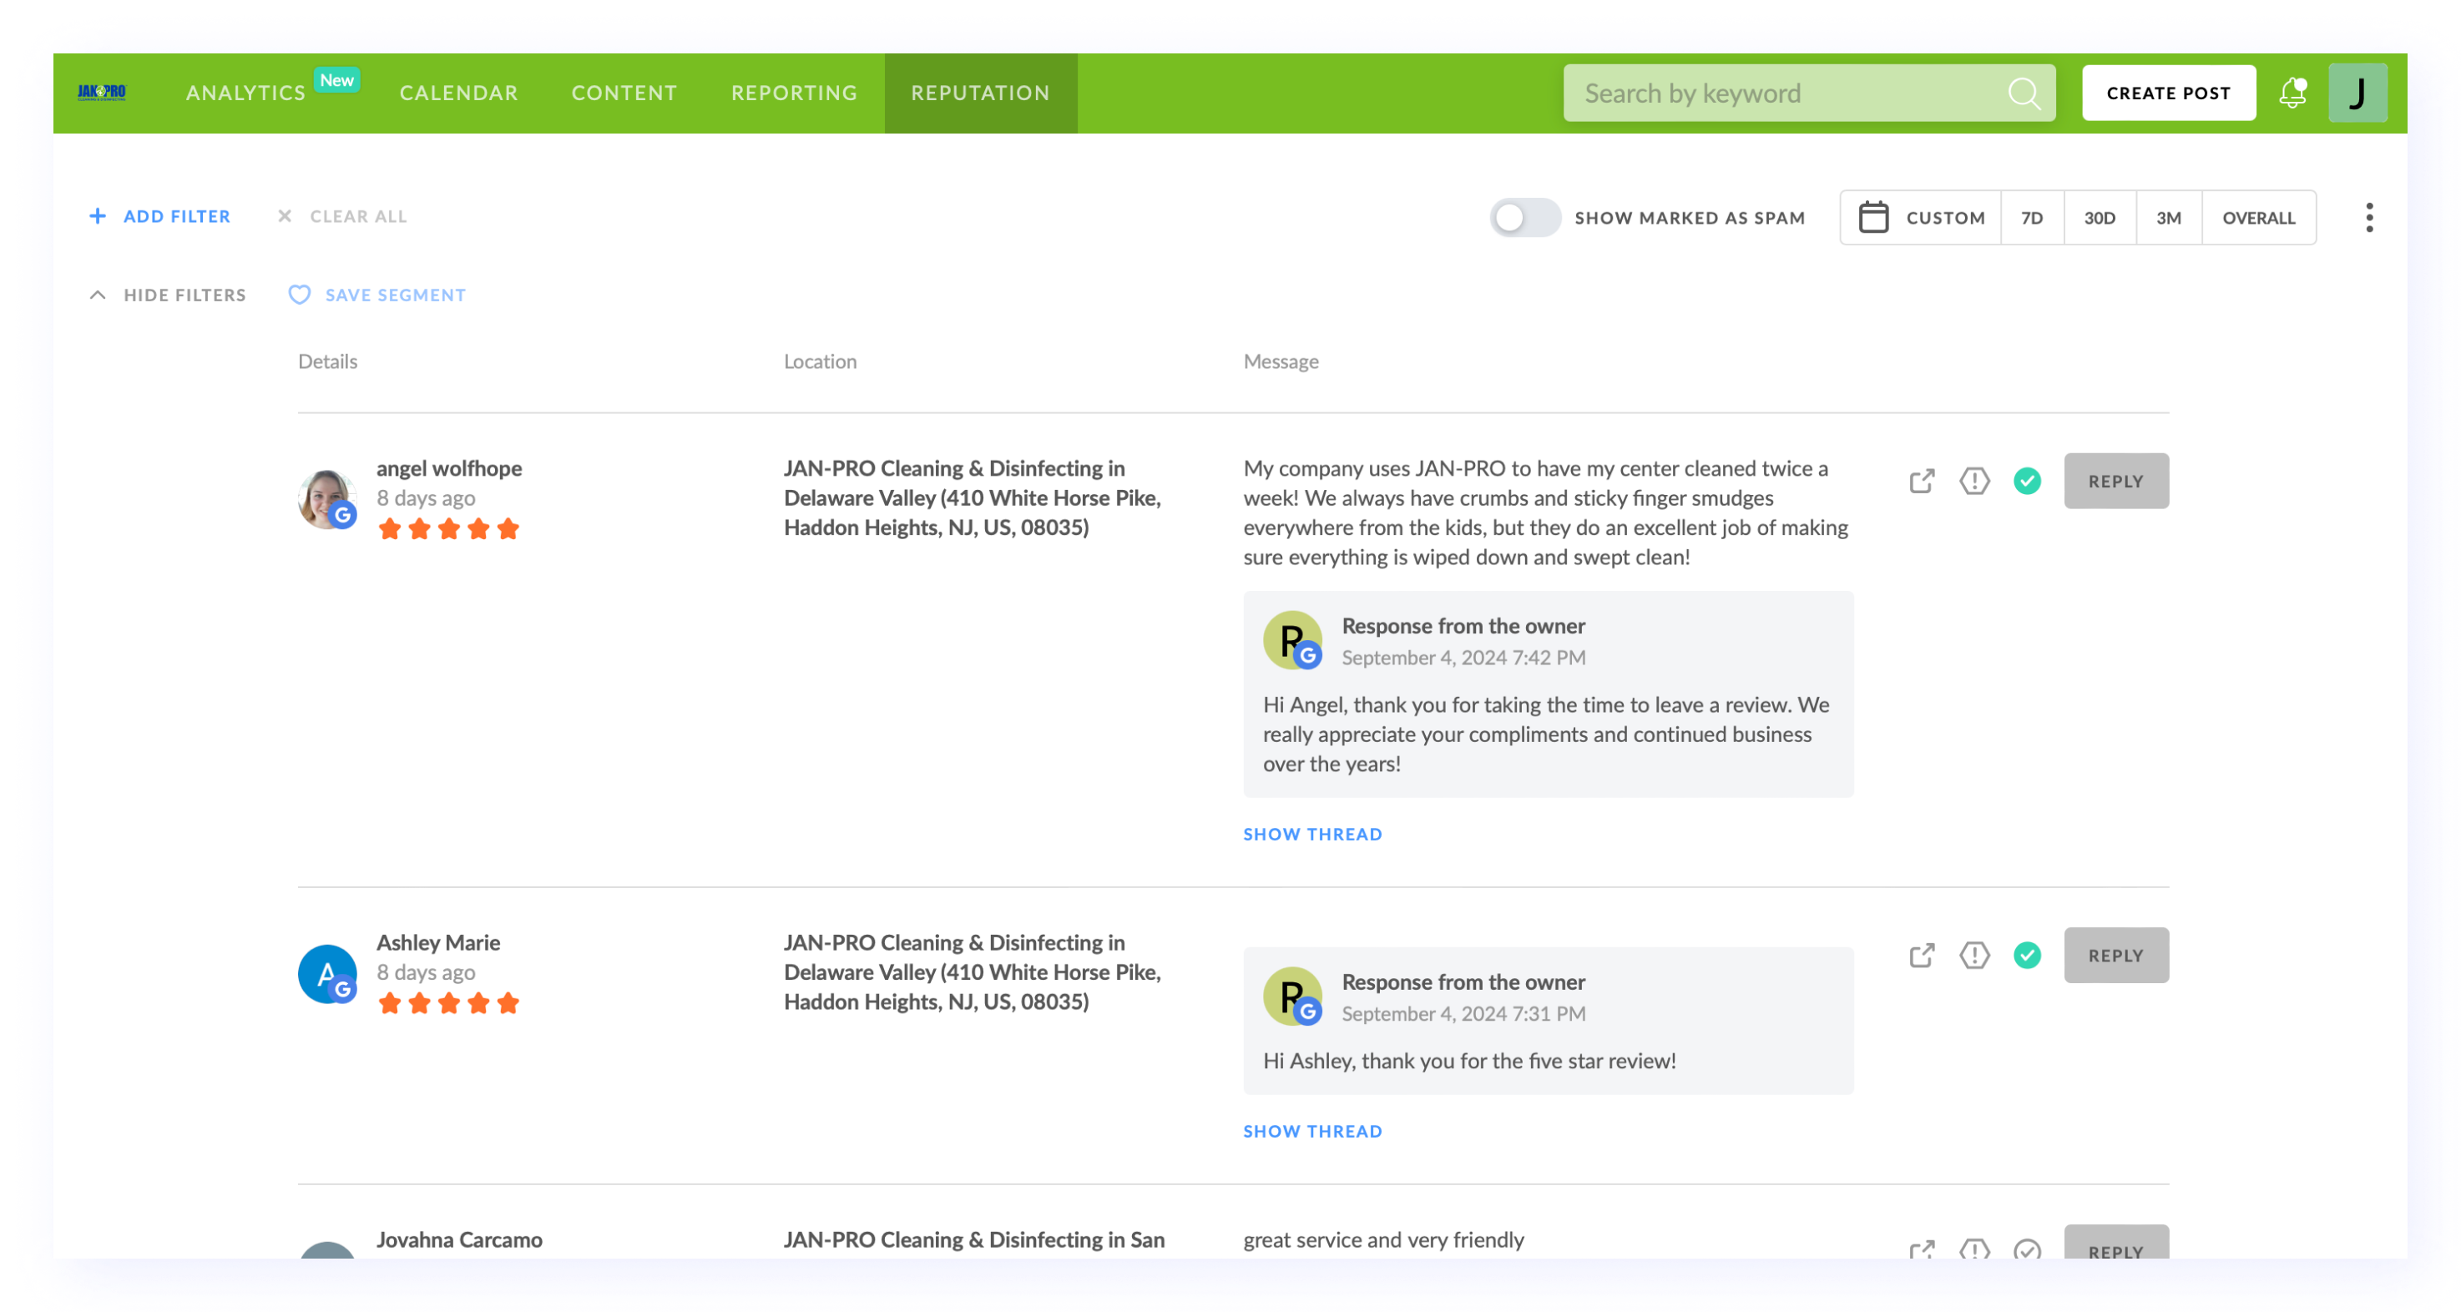
Task: Click Clear All link
Action: point(358,216)
